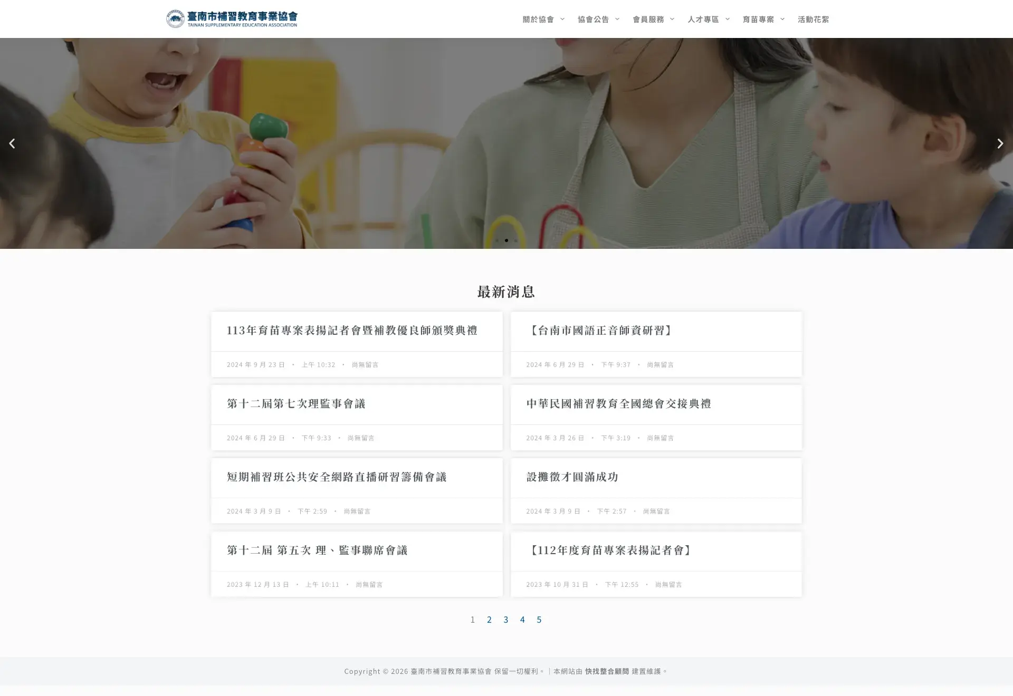Expand the 育苗專案 dropdown chevron
This screenshot has width=1013, height=696.
click(782, 19)
